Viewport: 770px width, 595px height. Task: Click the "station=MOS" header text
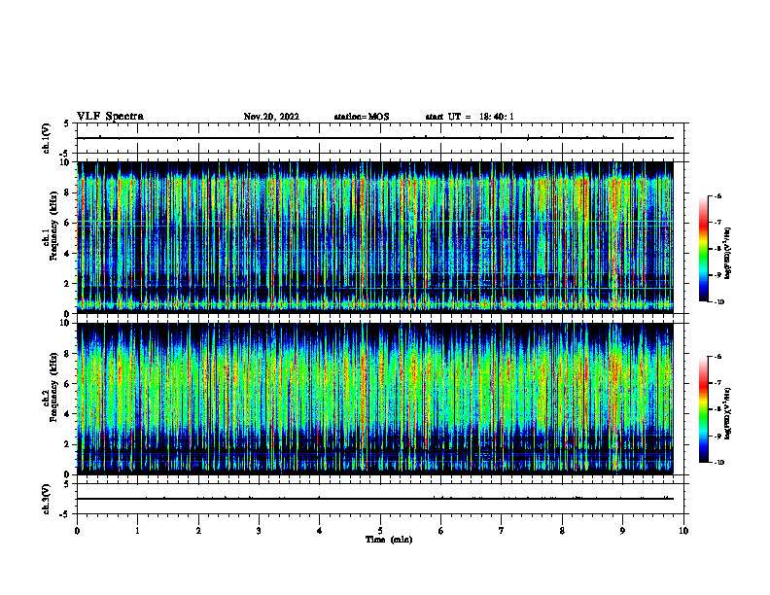point(362,117)
